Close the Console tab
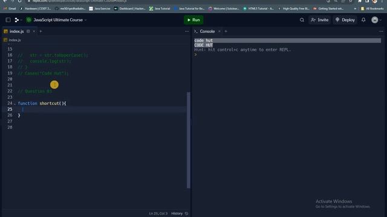 point(219,31)
